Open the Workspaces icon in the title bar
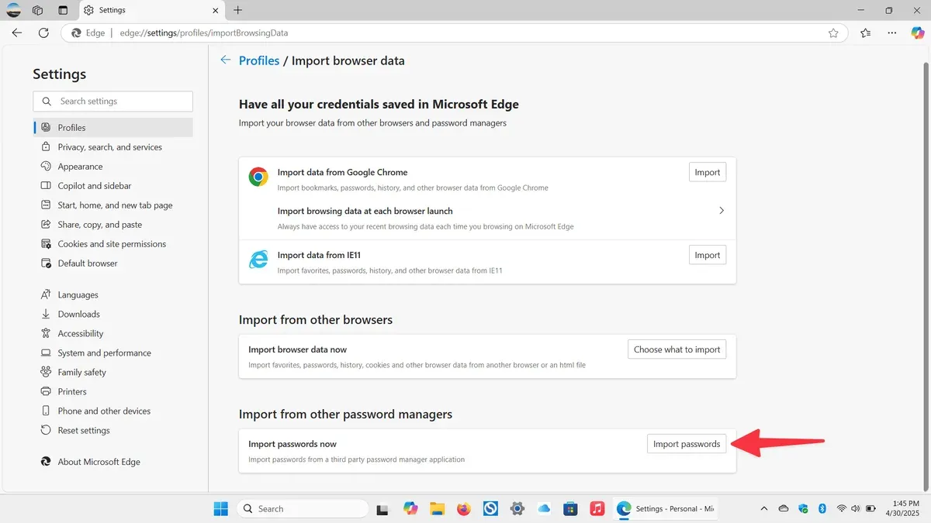This screenshot has width=931, height=523. pyautogui.click(x=38, y=10)
